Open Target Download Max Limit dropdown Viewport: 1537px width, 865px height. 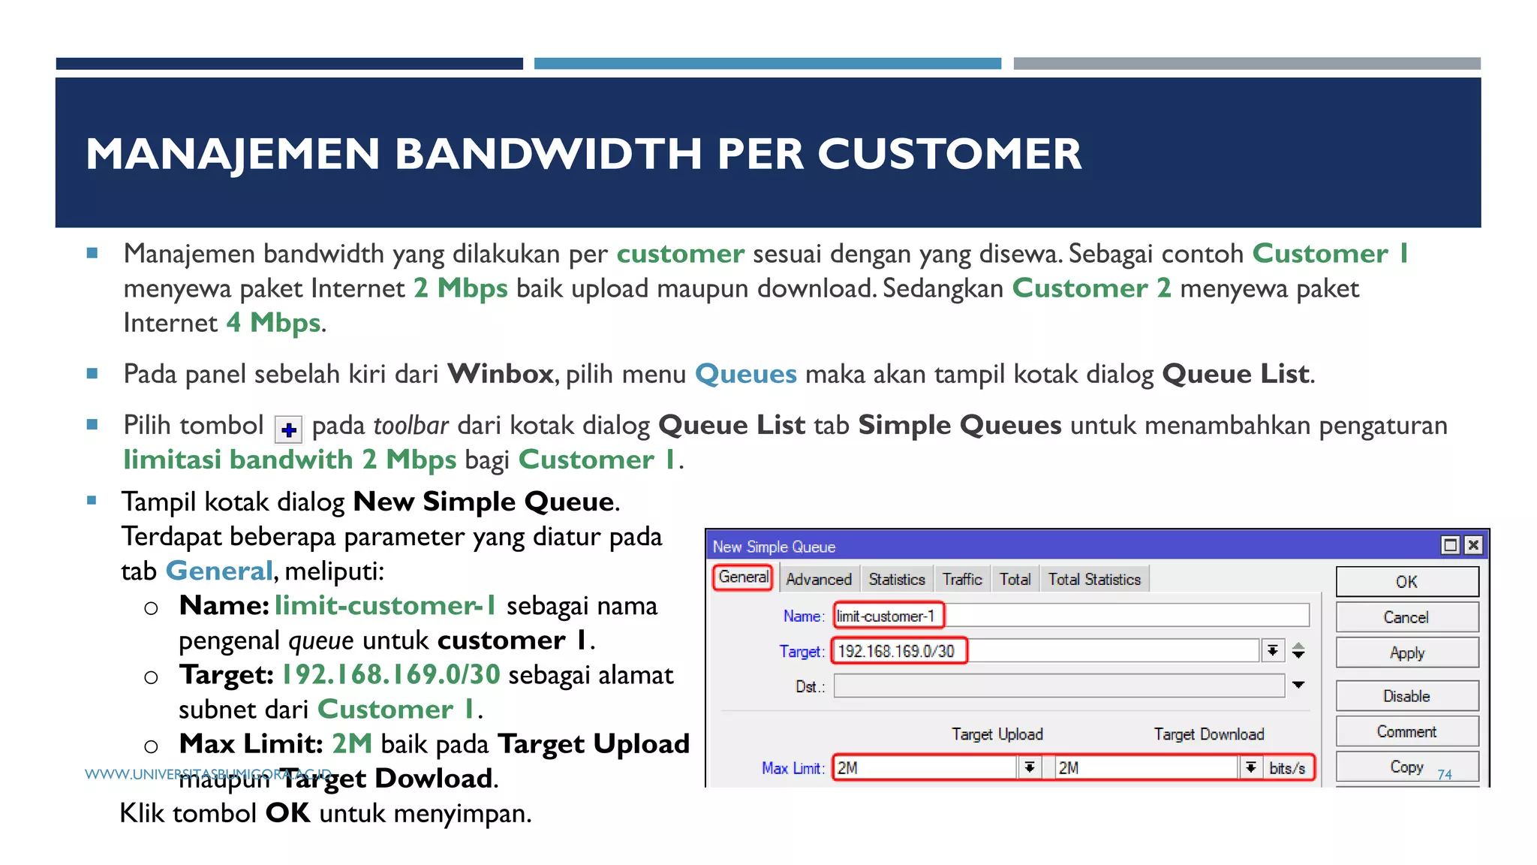1250,767
